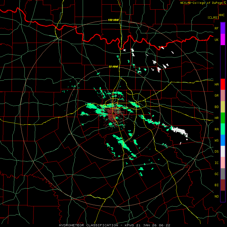
Task: Click the IC legend label
Action: (x=216, y=163)
